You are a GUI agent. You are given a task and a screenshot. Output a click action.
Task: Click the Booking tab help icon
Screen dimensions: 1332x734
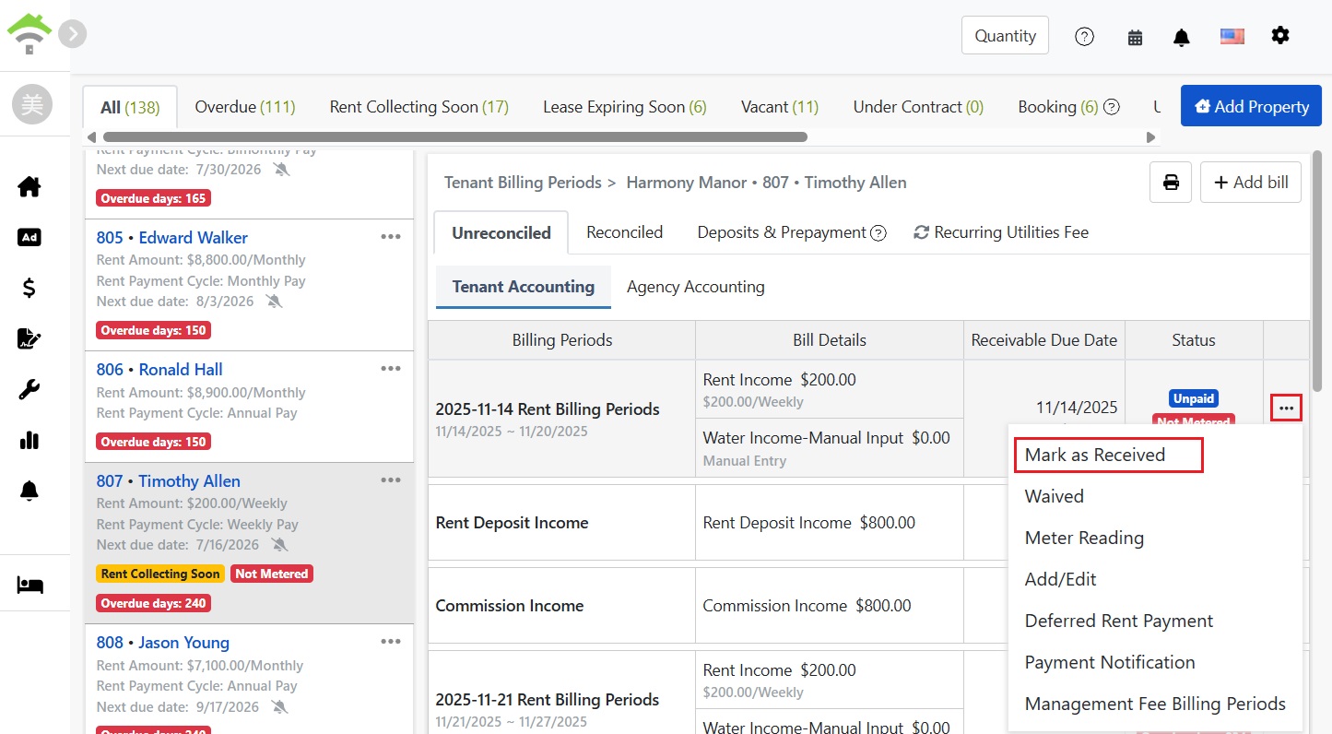tap(1112, 107)
